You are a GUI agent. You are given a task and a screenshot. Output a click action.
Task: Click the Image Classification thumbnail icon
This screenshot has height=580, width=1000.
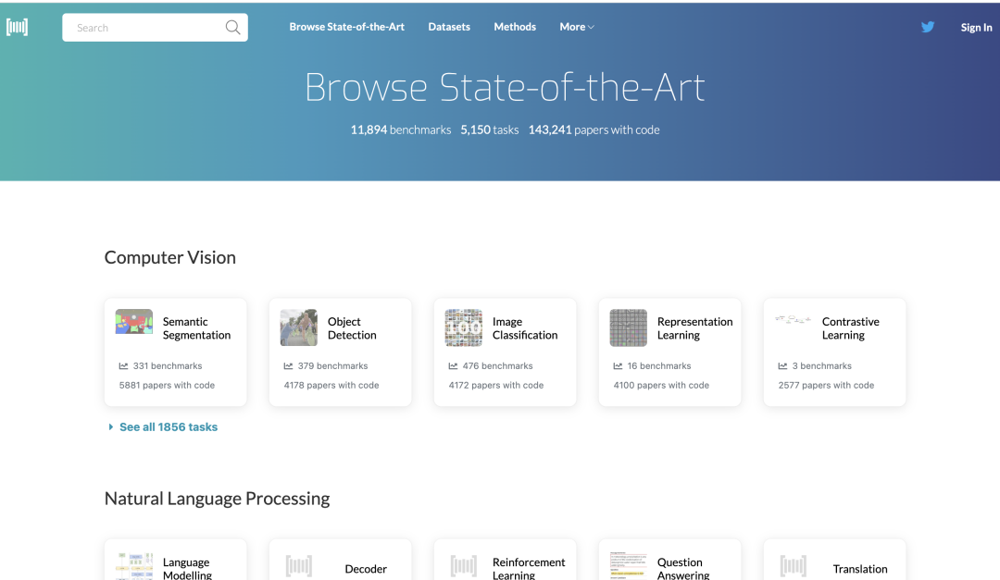[464, 327]
